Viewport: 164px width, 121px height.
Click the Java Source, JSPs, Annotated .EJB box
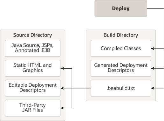(x=33, y=48)
